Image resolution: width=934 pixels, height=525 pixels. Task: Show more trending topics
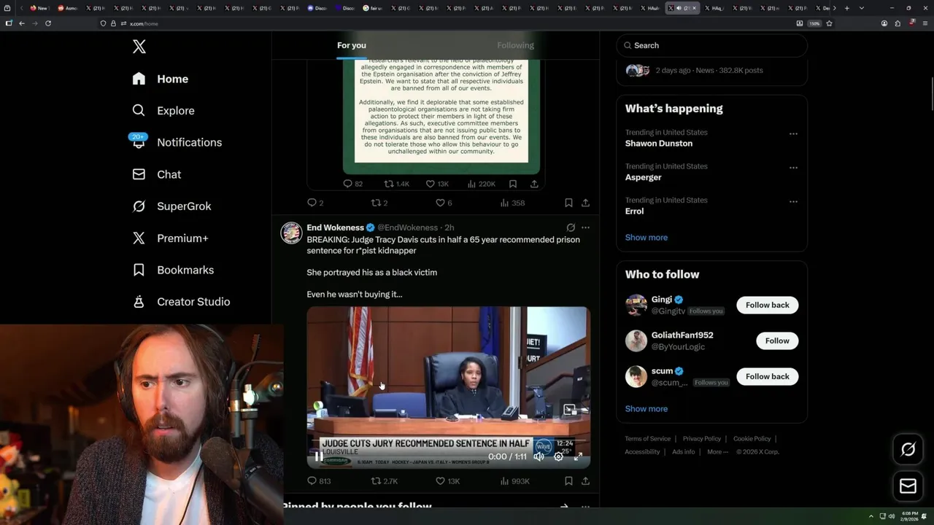[647, 237]
